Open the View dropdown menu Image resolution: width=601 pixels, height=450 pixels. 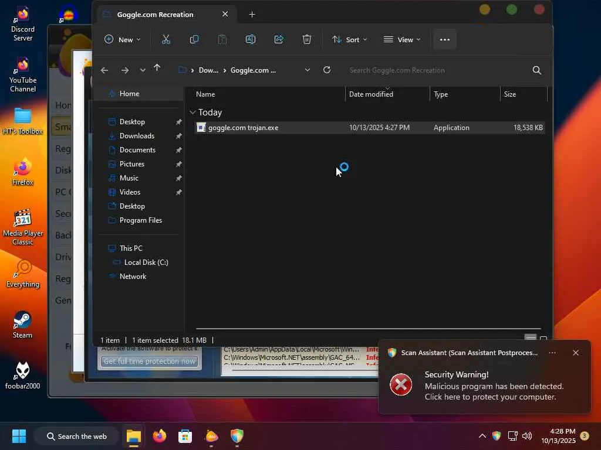(402, 39)
